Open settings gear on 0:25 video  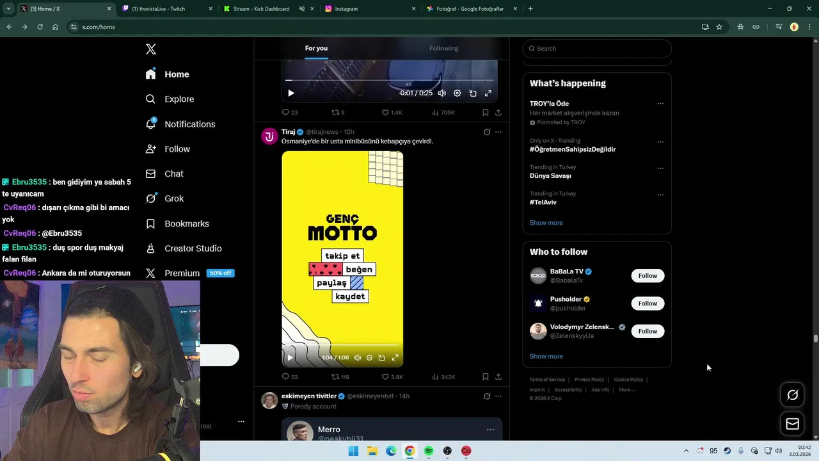point(457,93)
